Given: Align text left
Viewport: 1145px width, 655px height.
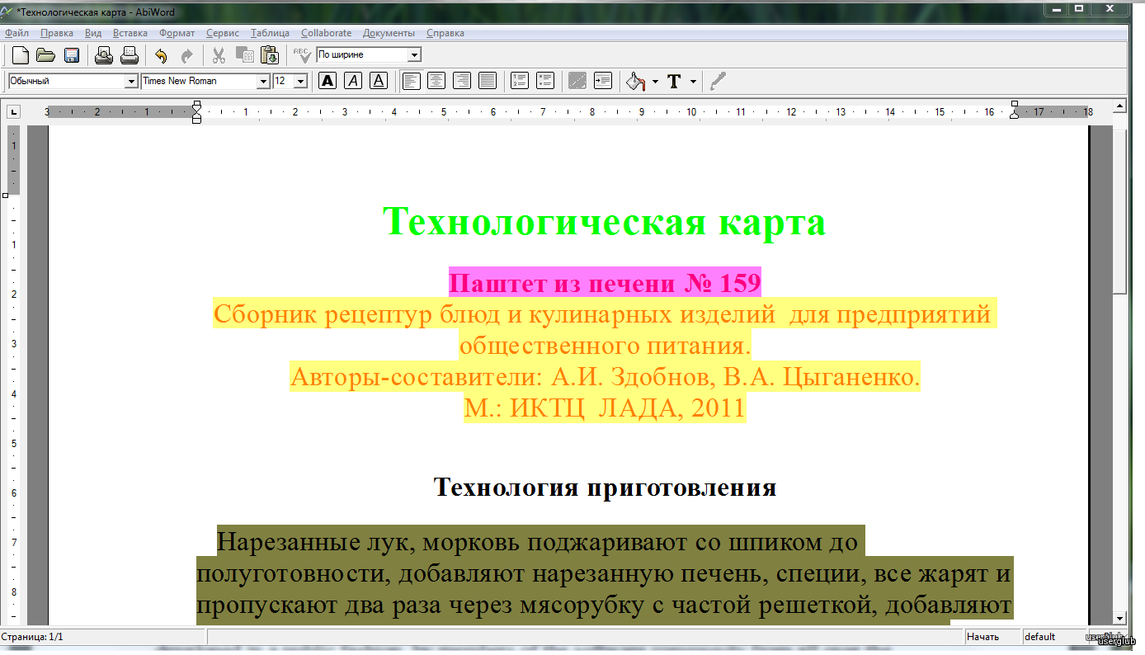Looking at the screenshot, I should click(x=411, y=81).
